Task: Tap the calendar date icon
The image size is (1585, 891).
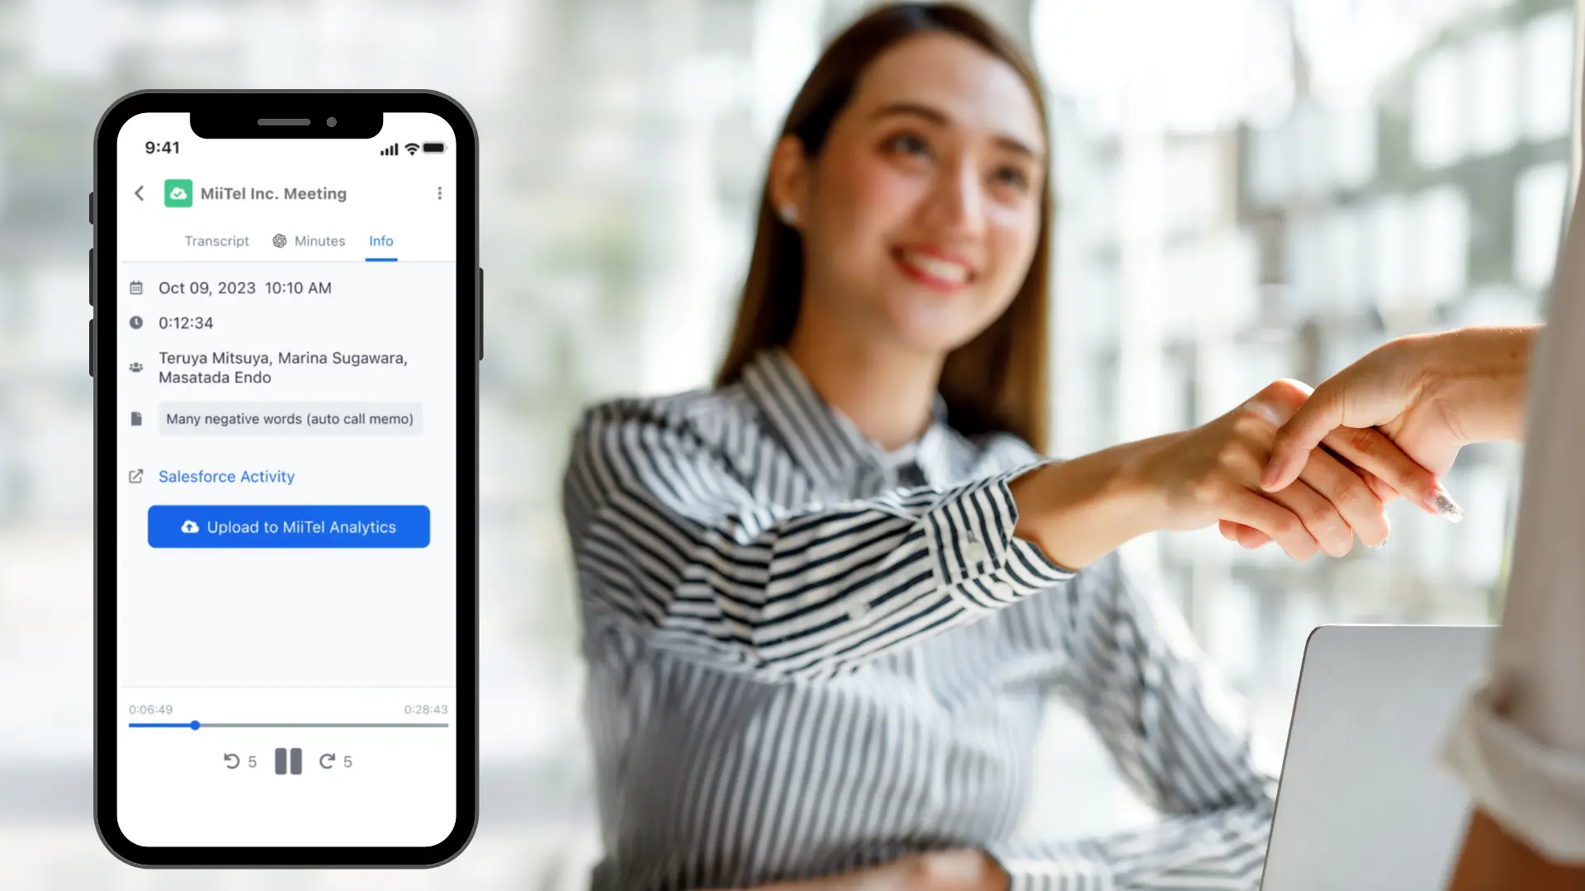Action: coord(136,287)
